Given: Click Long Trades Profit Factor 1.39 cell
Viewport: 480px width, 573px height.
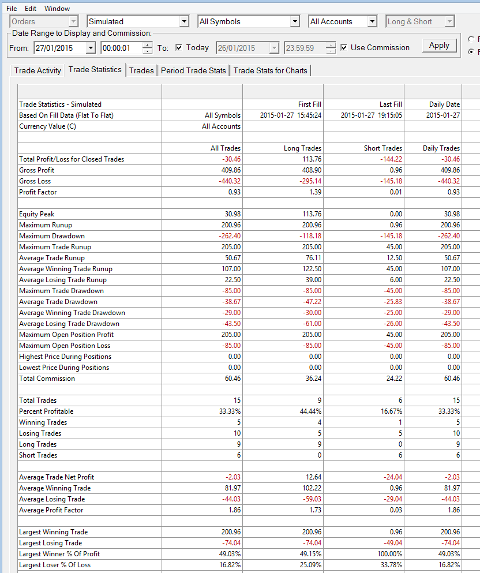Looking at the screenshot, I should (283, 192).
